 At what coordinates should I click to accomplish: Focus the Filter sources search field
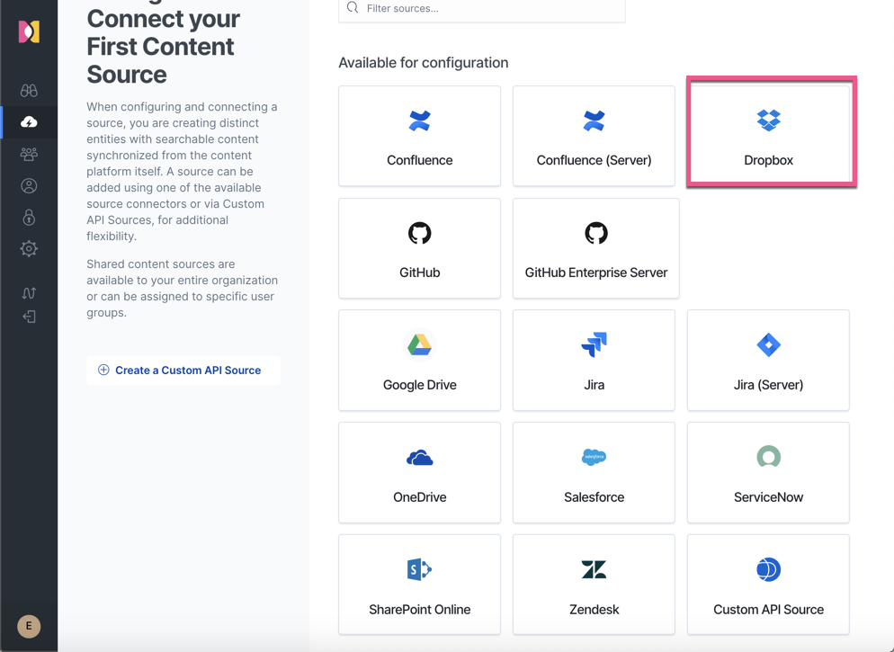click(482, 10)
